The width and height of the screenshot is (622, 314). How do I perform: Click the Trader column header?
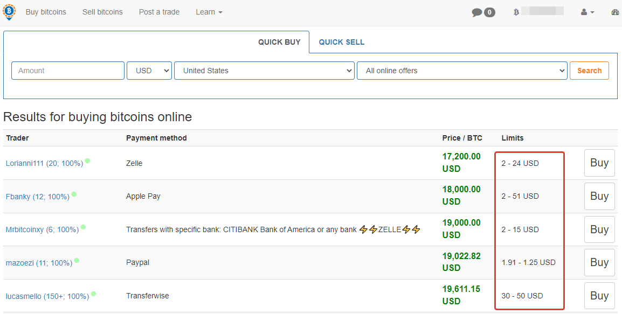tap(17, 138)
